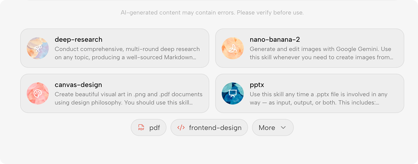Click the "More" label text

point(267,128)
